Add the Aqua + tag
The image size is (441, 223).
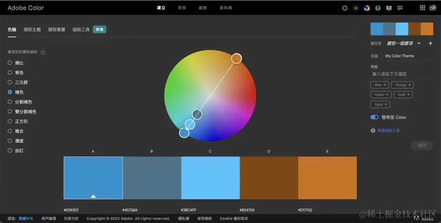tap(380, 104)
